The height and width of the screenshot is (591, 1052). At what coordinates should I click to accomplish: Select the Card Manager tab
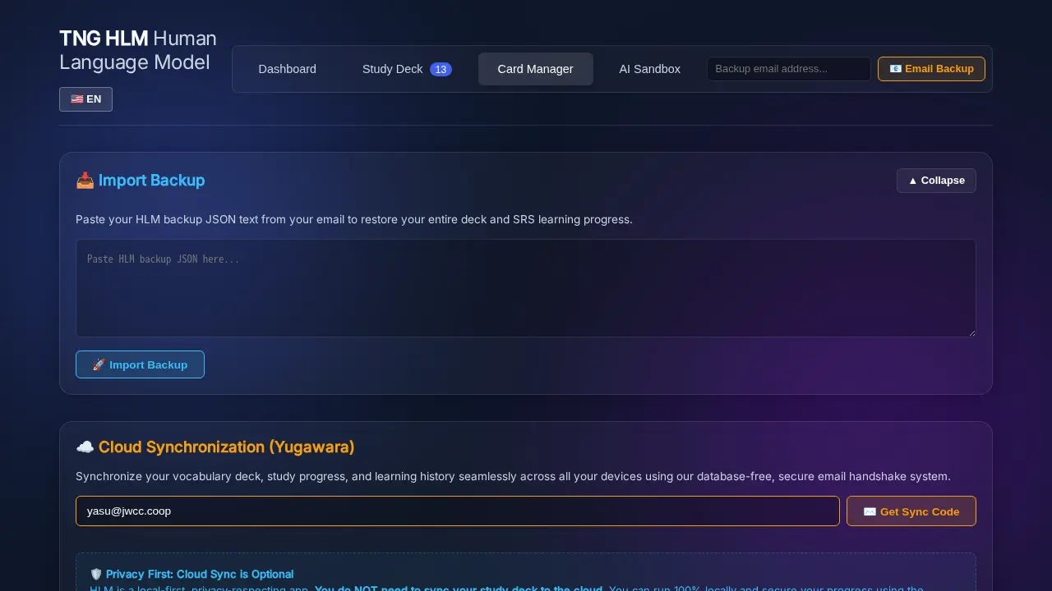coord(535,69)
